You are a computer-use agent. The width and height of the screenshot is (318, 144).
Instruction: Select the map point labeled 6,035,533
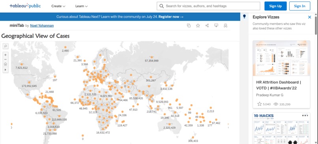(x=41, y=110)
